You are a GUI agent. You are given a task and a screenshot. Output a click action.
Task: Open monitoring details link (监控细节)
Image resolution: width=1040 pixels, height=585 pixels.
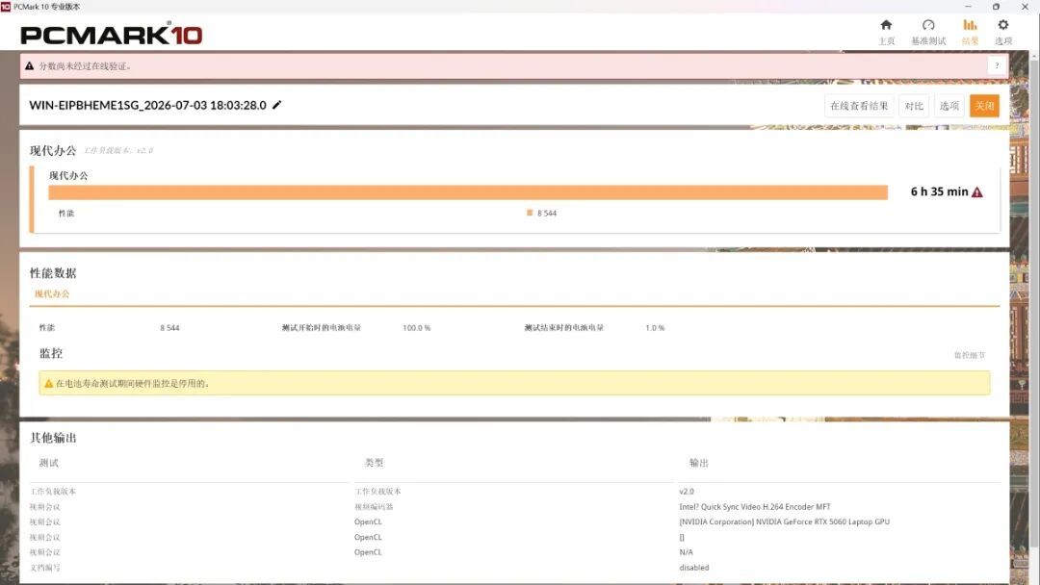point(970,355)
